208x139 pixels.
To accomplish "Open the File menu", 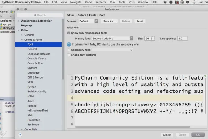I will click(x=46, y=2).
